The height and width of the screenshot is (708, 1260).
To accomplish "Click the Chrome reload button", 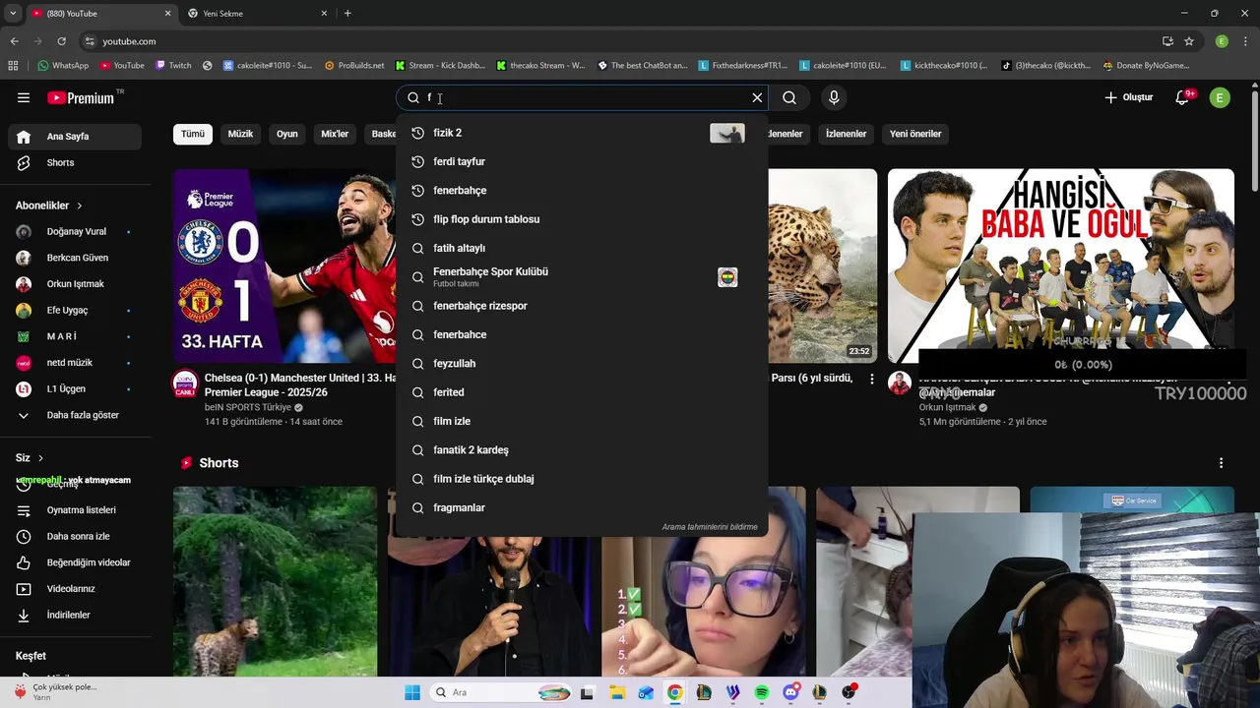I will 61,41.
